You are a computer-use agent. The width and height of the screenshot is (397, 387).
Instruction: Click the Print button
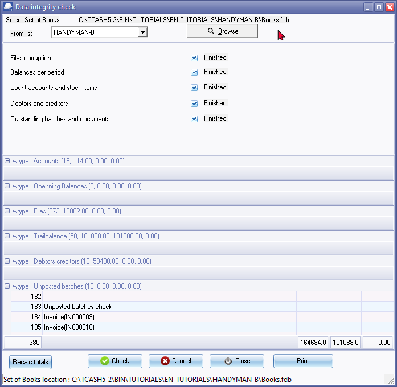(x=303, y=361)
